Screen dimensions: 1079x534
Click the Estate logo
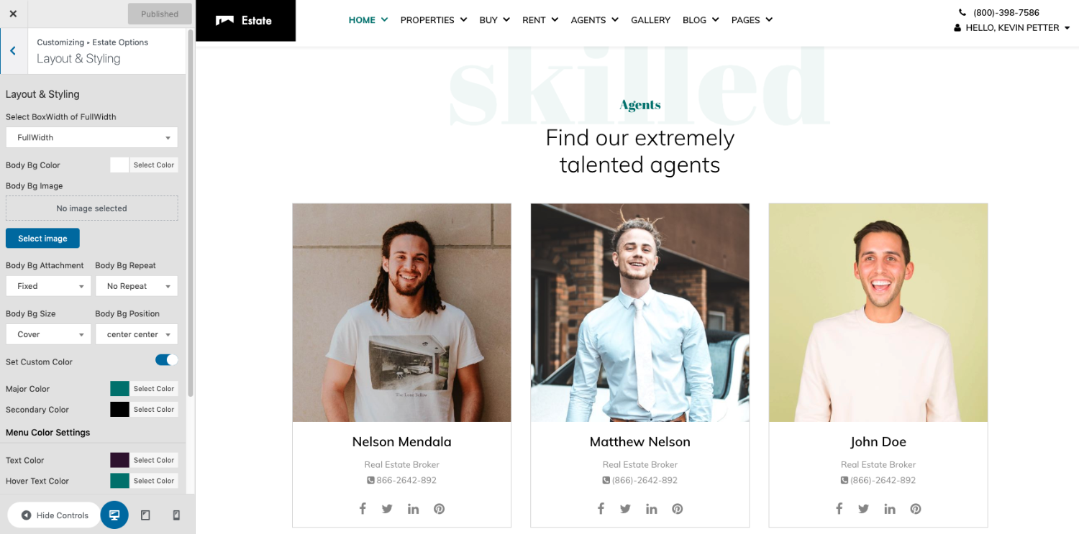tap(245, 20)
